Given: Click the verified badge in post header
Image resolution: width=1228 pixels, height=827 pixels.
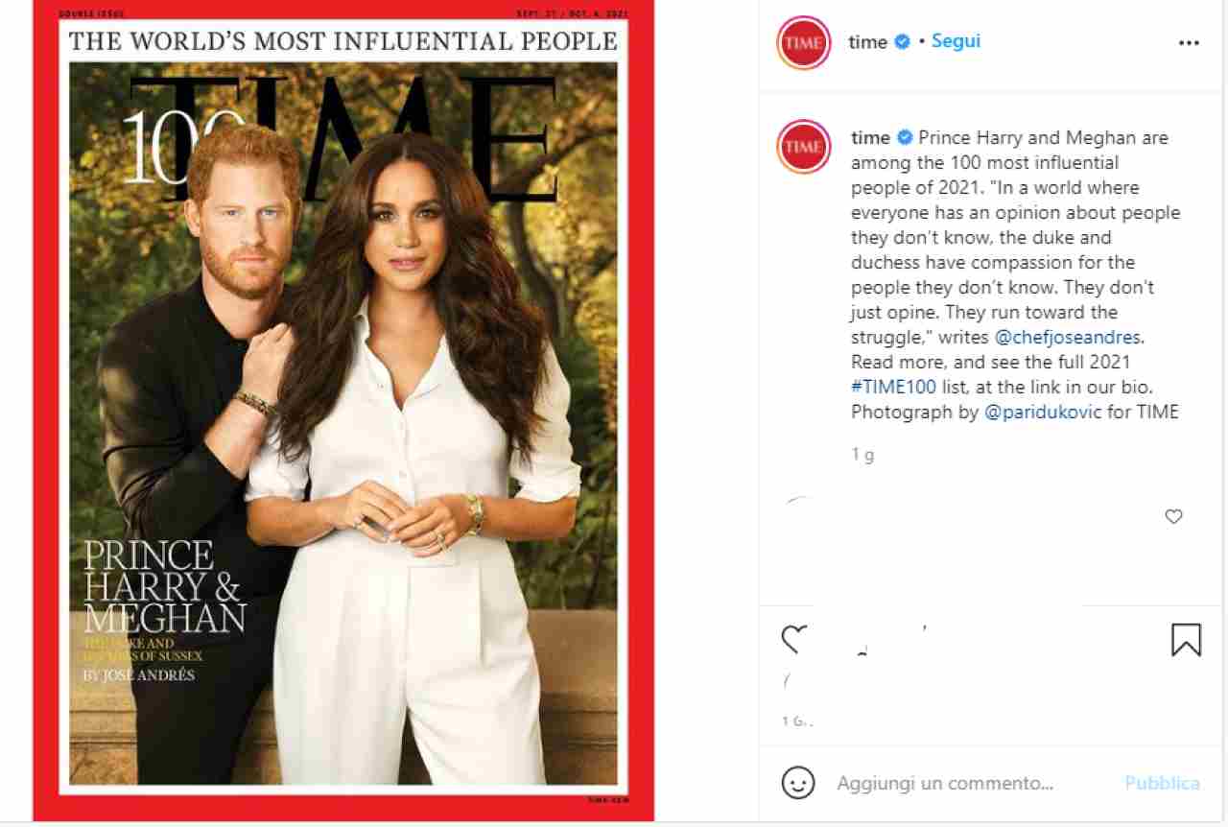Looking at the screenshot, I should tap(903, 41).
